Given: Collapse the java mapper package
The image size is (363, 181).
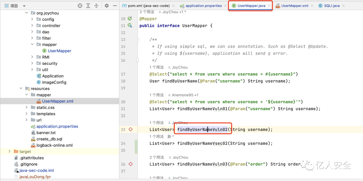Looking at the screenshot, I should click(x=32, y=44).
